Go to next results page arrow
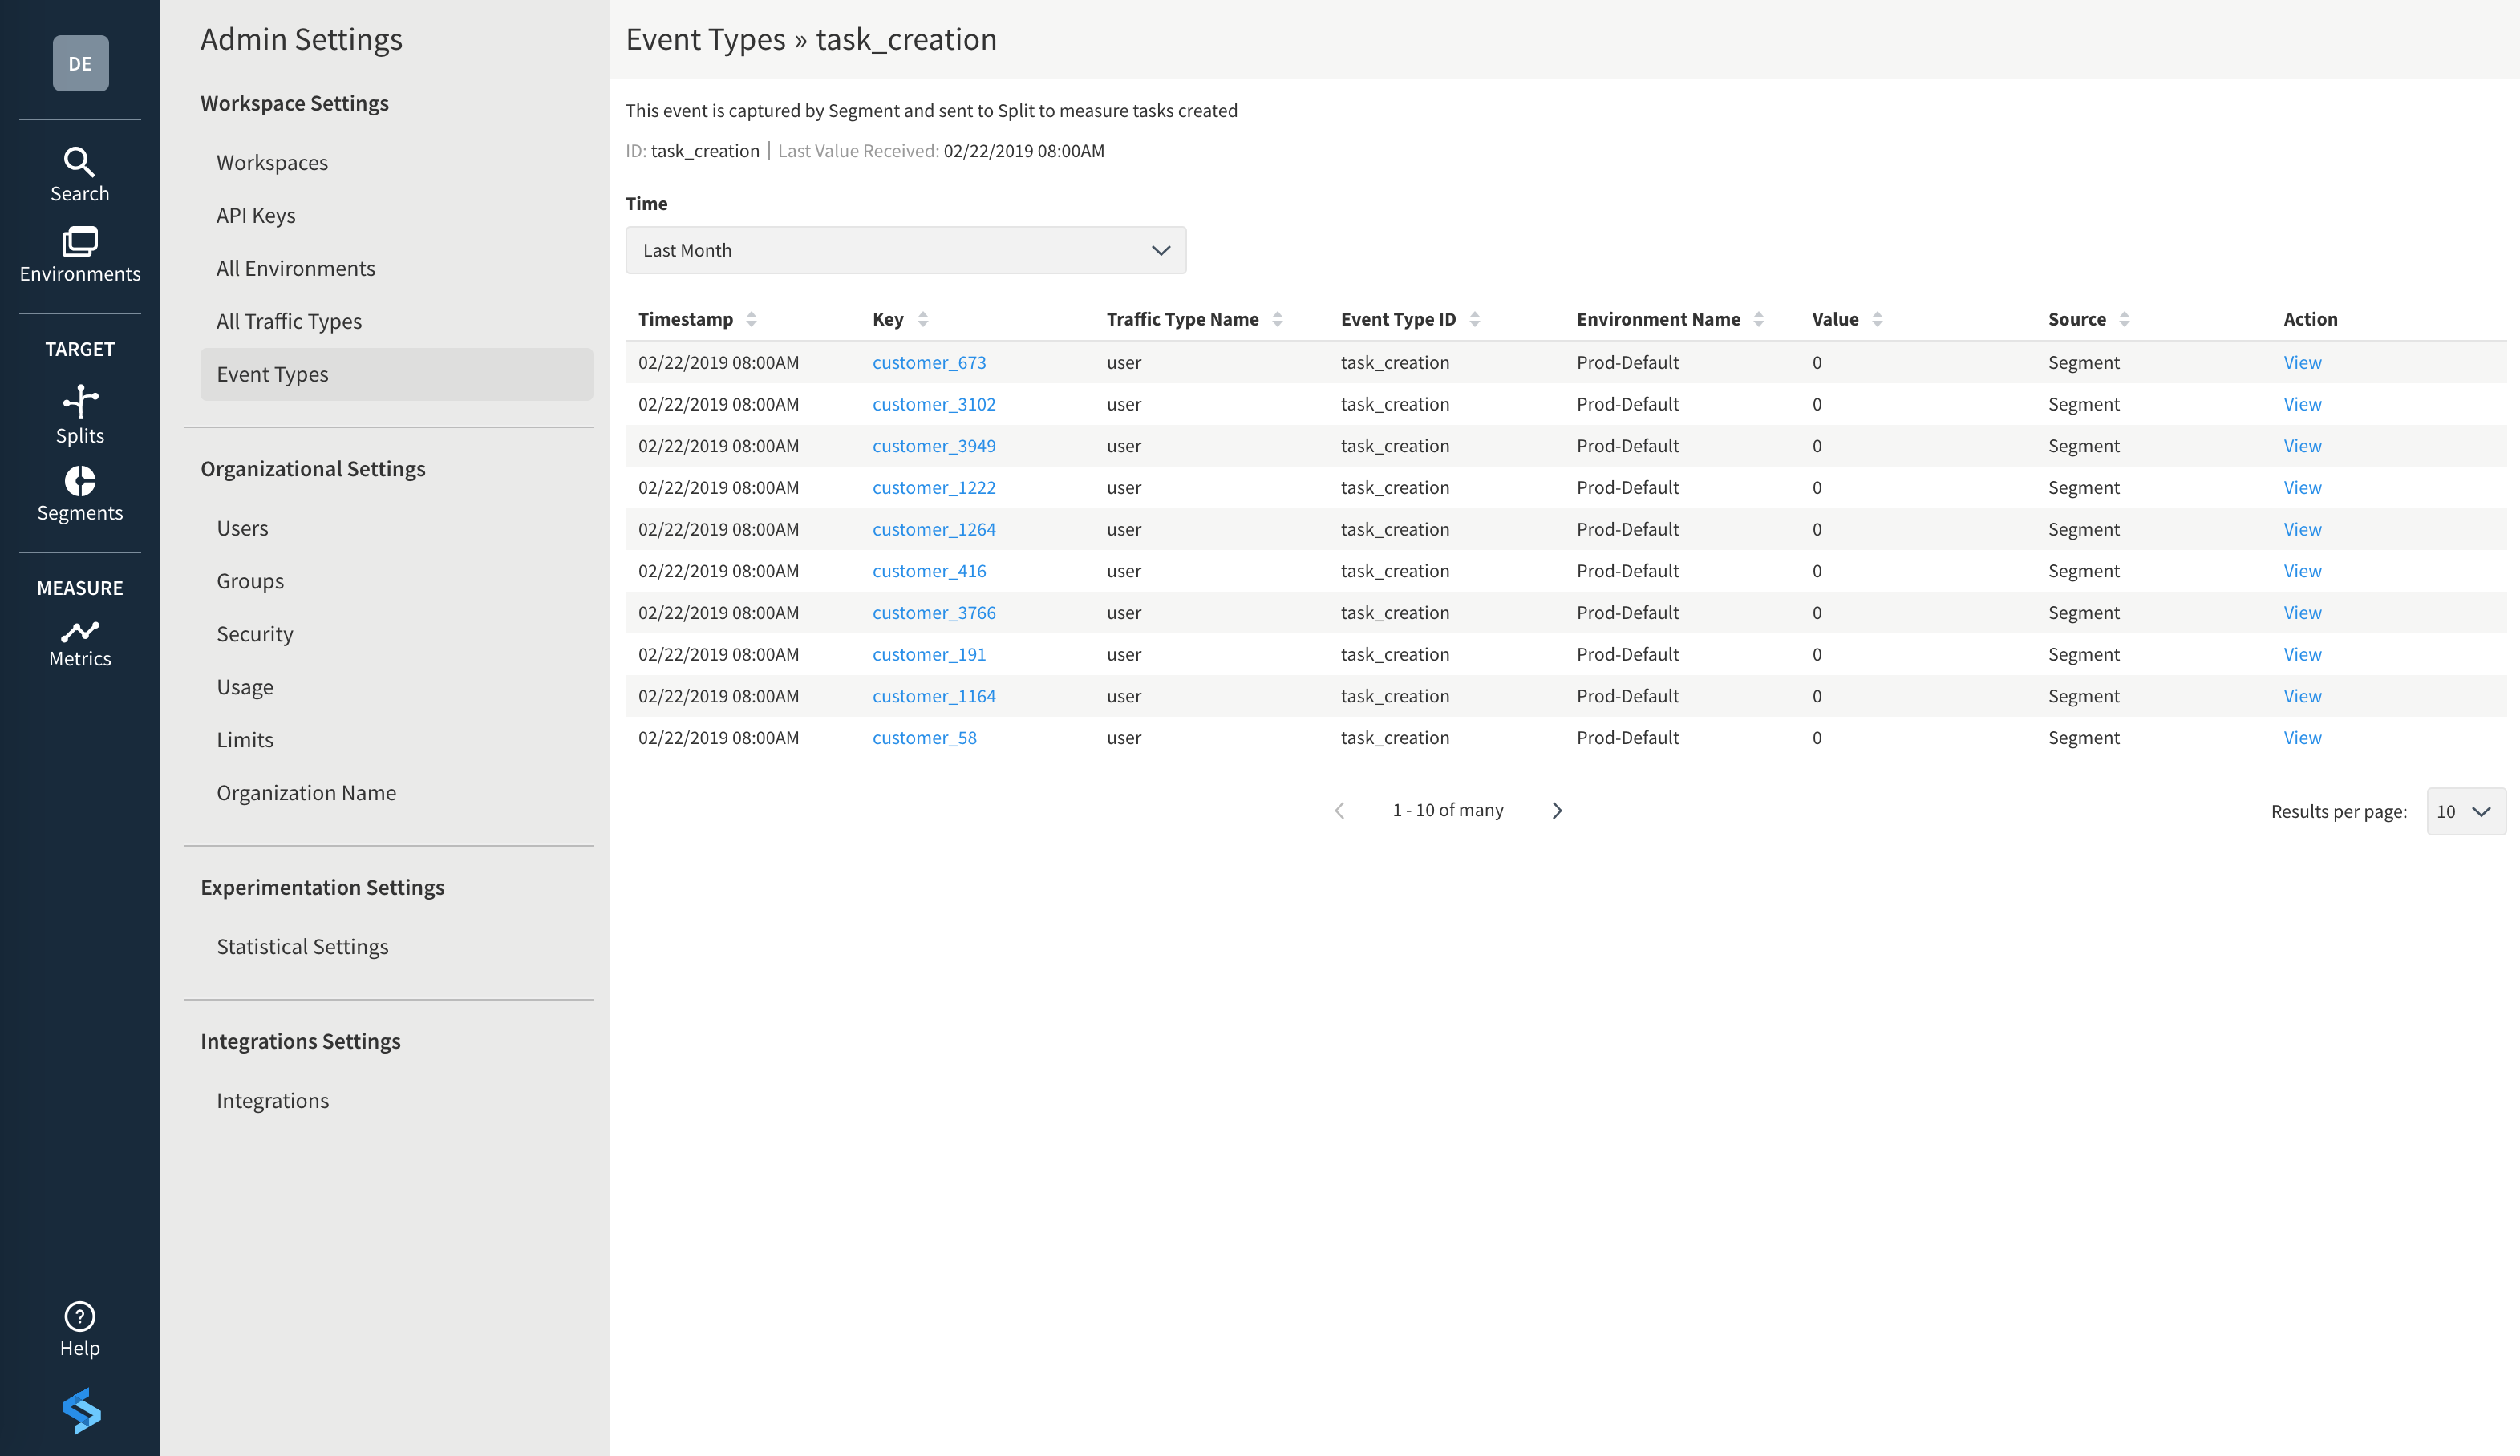Image resolution: width=2520 pixels, height=1456 pixels. [1557, 810]
